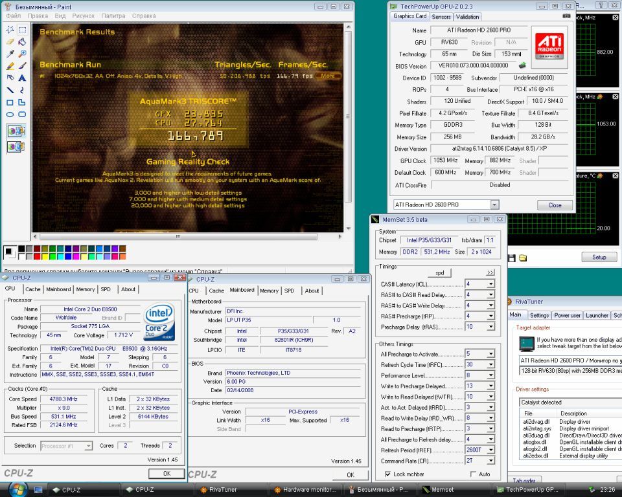The height and width of the screenshot is (497, 622).
Task: Pick the yellow swatch next to bright red
Action: tap(45, 256)
